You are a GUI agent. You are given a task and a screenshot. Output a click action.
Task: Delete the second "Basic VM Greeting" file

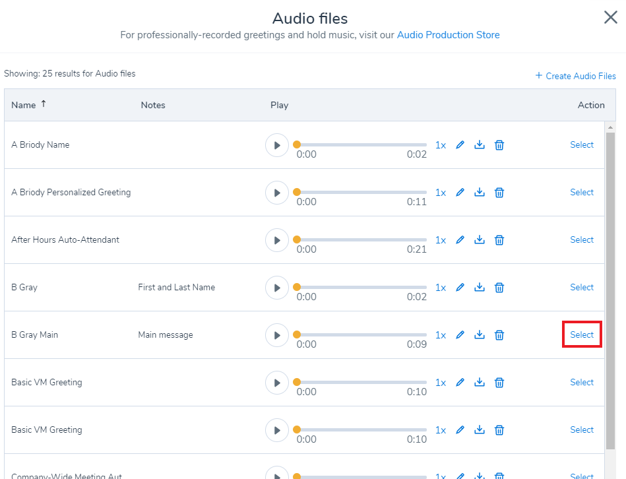coord(499,430)
